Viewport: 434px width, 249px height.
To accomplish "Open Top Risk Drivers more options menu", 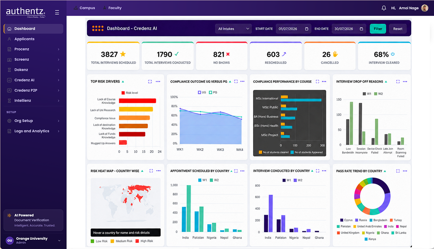I will (158, 81).
